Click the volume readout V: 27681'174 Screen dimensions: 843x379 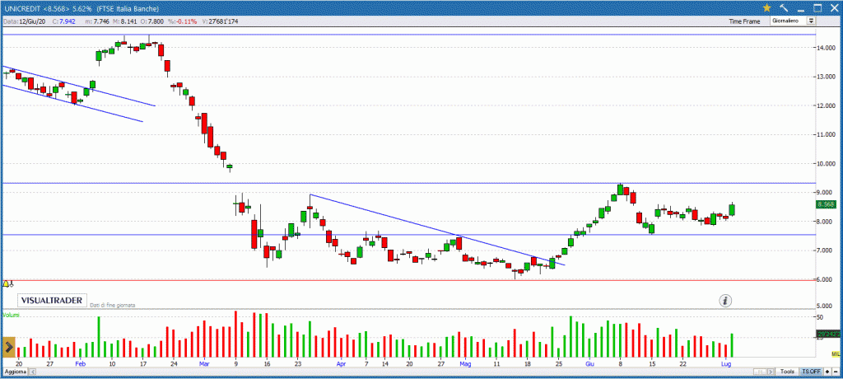click(219, 21)
